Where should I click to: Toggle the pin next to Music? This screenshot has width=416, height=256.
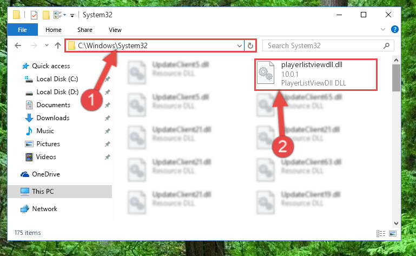click(x=107, y=131)
